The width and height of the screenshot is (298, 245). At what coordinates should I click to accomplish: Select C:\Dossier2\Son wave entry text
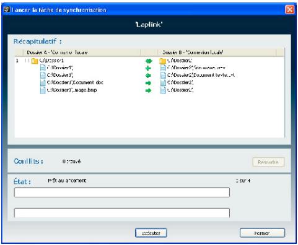click(196, 67)
